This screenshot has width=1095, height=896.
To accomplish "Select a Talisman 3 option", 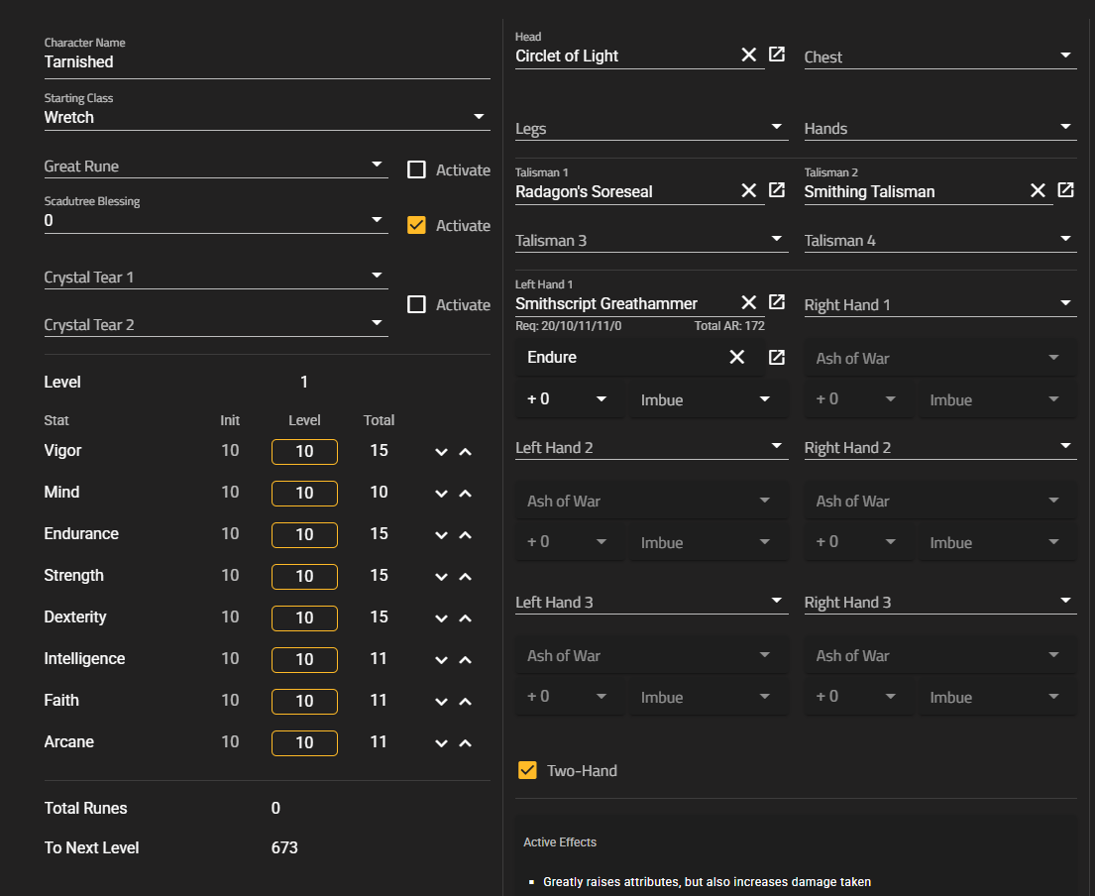I will point(652,240).
